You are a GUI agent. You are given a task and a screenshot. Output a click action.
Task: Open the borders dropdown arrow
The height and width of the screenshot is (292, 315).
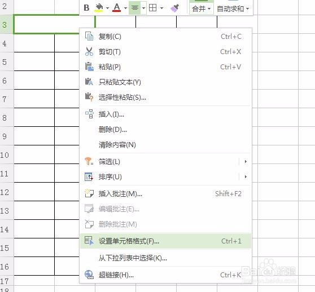[x=161, y=8]
